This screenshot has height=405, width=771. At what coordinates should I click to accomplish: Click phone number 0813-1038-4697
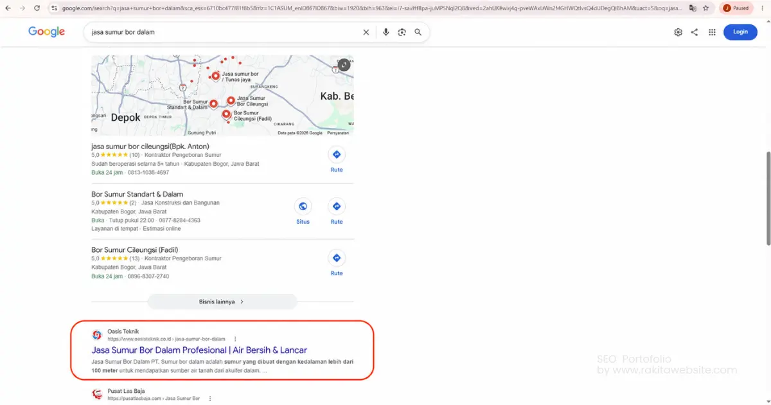pyautogui.click(x=148, y=172)
